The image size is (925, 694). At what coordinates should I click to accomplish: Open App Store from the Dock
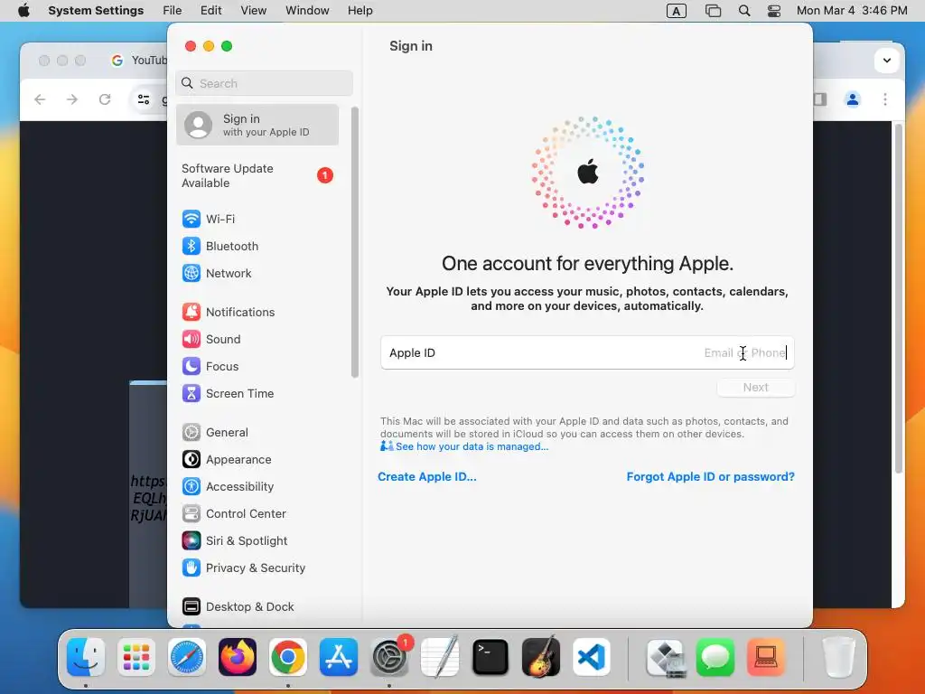(338, 657)
